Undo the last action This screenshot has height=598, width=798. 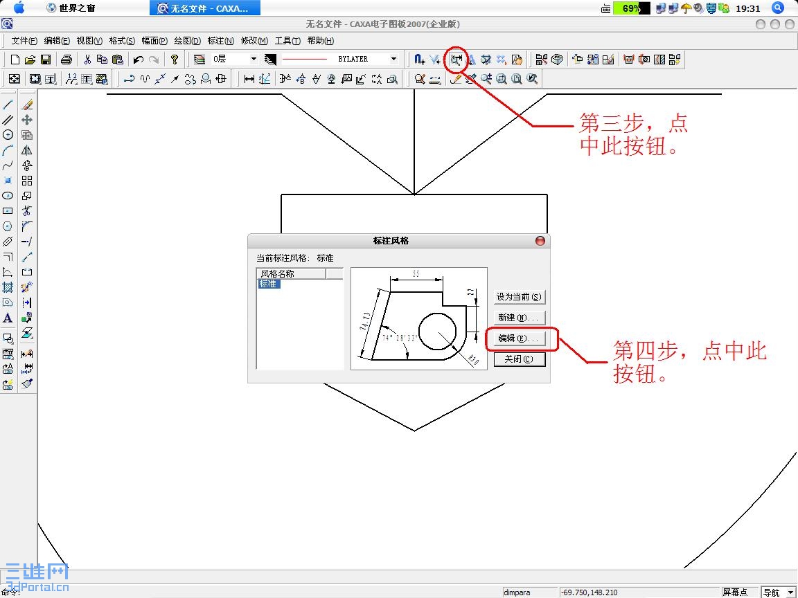[138, 60]
